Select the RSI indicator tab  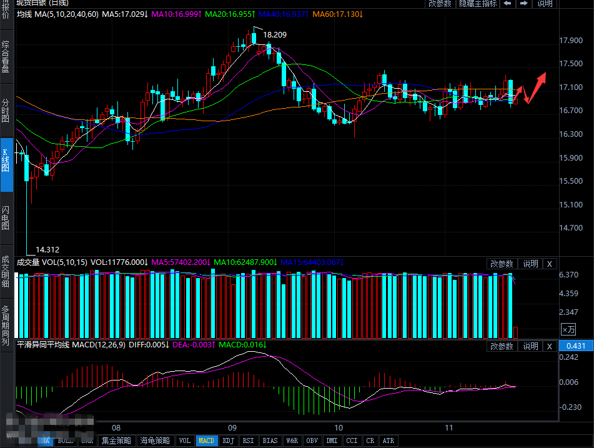click(249, 441)
